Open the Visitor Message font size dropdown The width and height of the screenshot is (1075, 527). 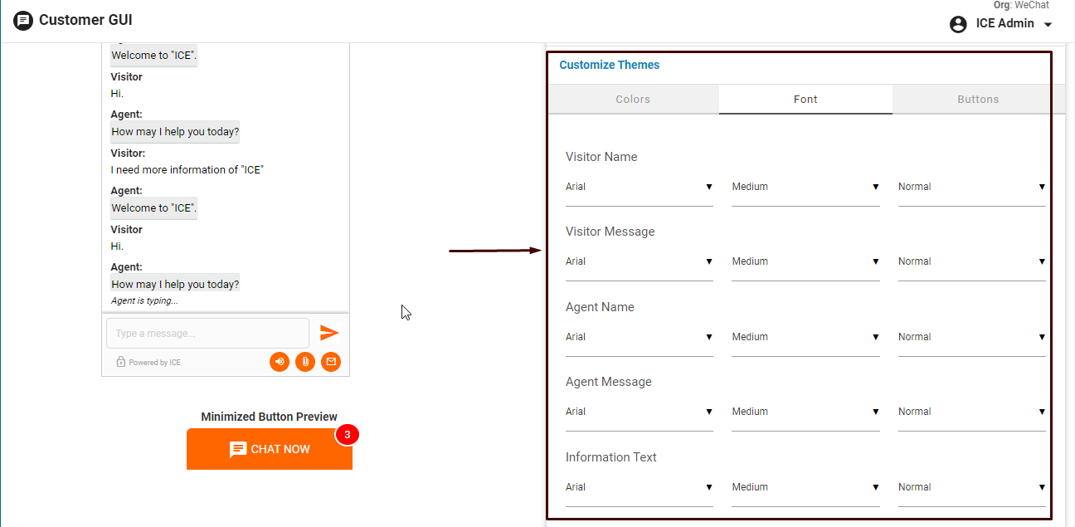click(x=805, y=262)
